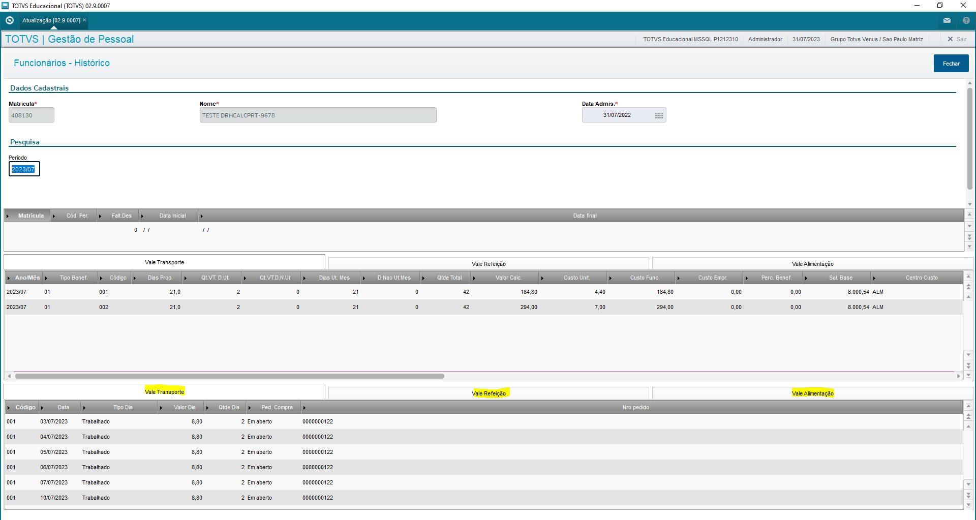
Task: Click arrow beside Data inicial column header
Action: tap(142, 216)
